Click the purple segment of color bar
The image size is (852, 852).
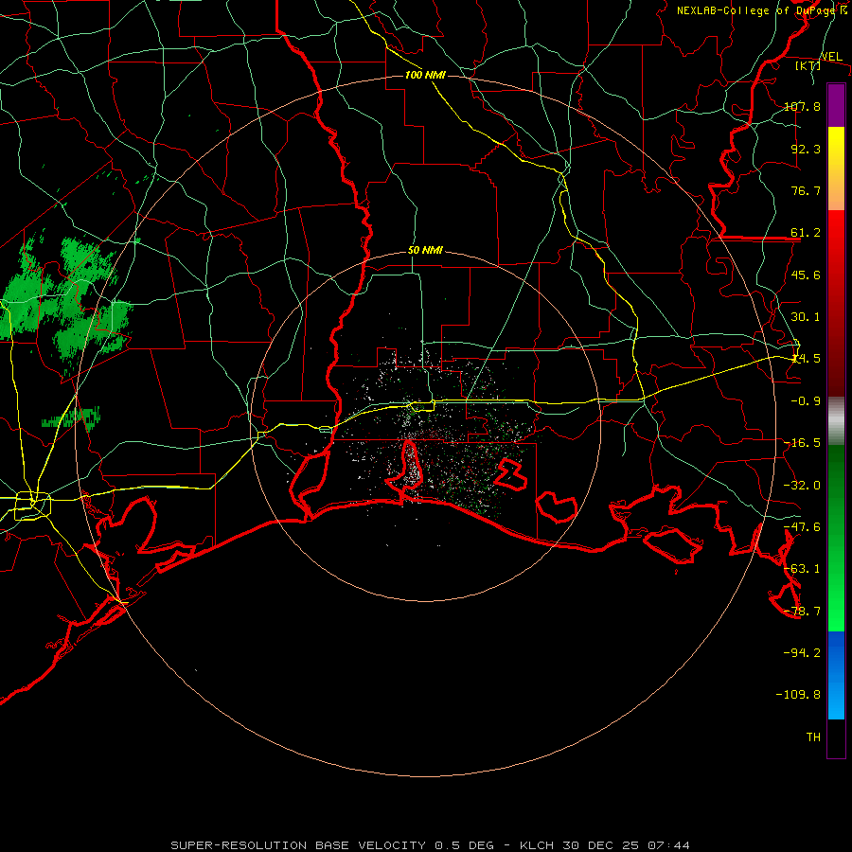coord(836,105)
